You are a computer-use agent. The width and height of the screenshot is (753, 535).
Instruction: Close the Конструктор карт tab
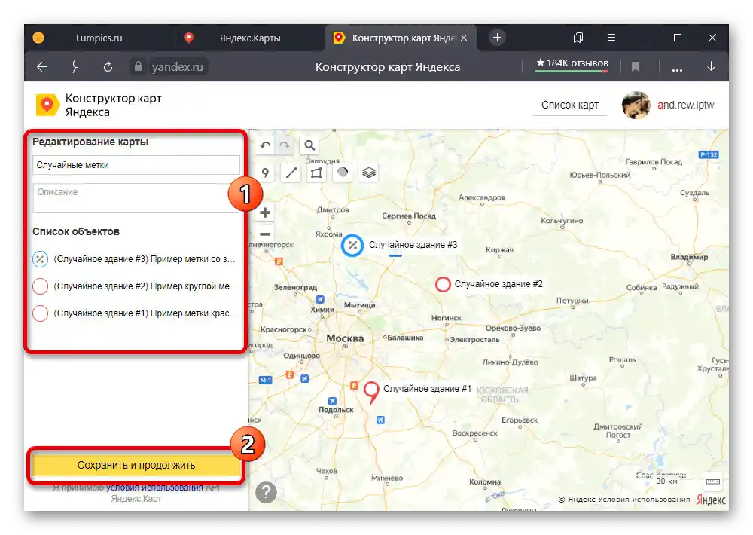point(464,38)
